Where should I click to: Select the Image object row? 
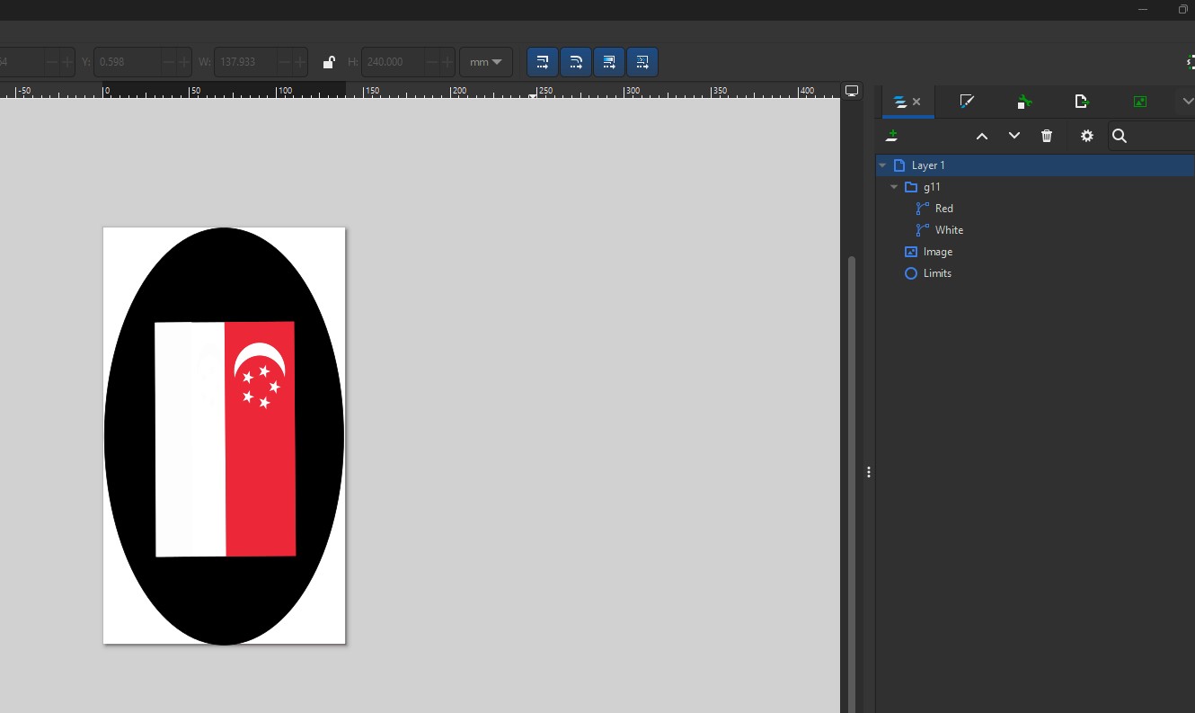pos(1035,252)
